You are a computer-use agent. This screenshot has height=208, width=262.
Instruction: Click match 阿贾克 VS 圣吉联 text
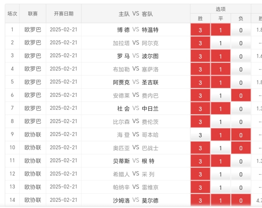click(136, 82)
